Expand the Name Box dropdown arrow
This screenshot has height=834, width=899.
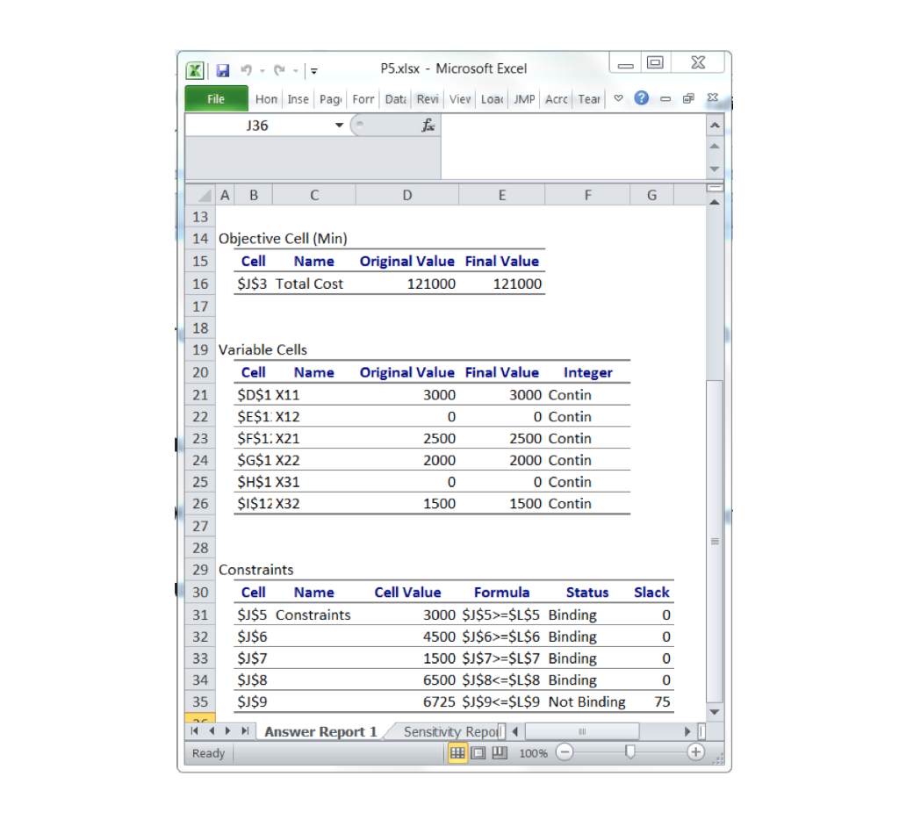pyautogui.click(x=339, y=126)
